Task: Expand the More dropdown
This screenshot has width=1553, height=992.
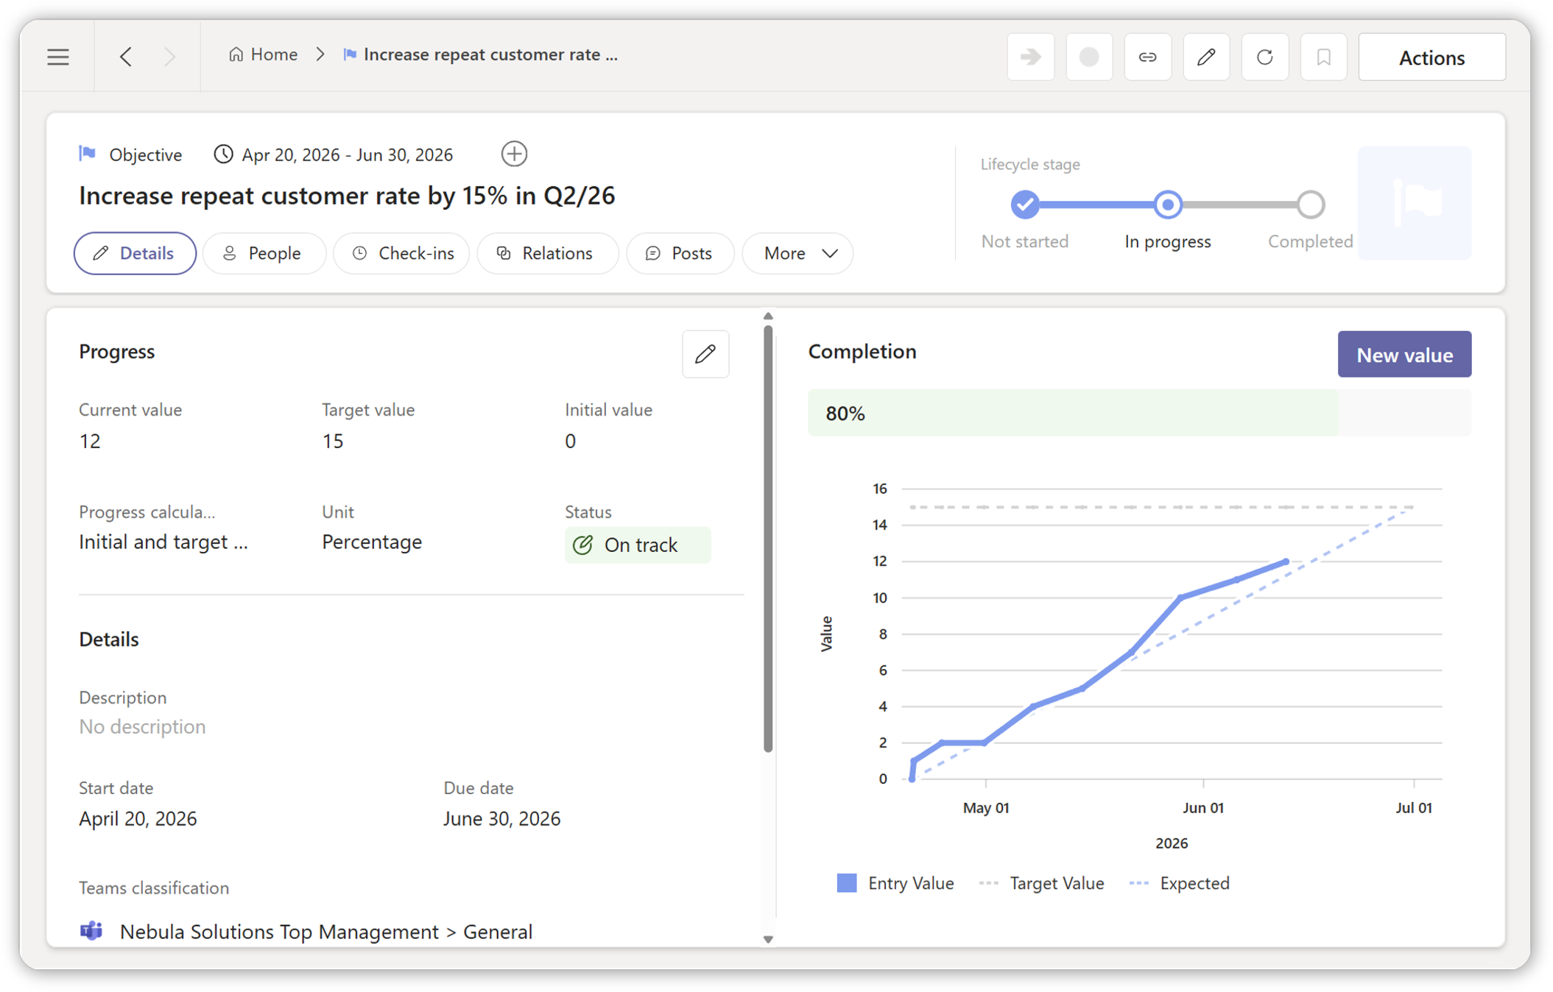Action: point(798,253)
